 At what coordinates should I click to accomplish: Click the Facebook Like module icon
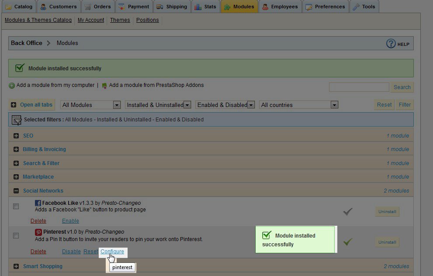(38, 203)
